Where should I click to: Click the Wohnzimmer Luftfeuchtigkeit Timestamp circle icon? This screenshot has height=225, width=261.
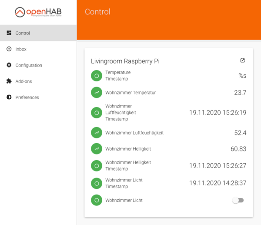(97, 113)
